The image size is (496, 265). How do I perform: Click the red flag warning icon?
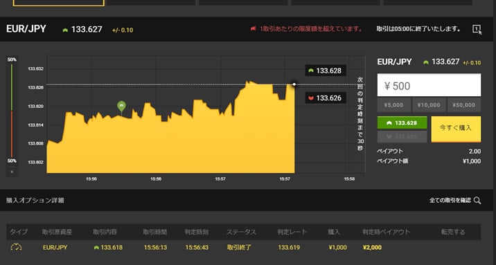click(x=254, y=29)
